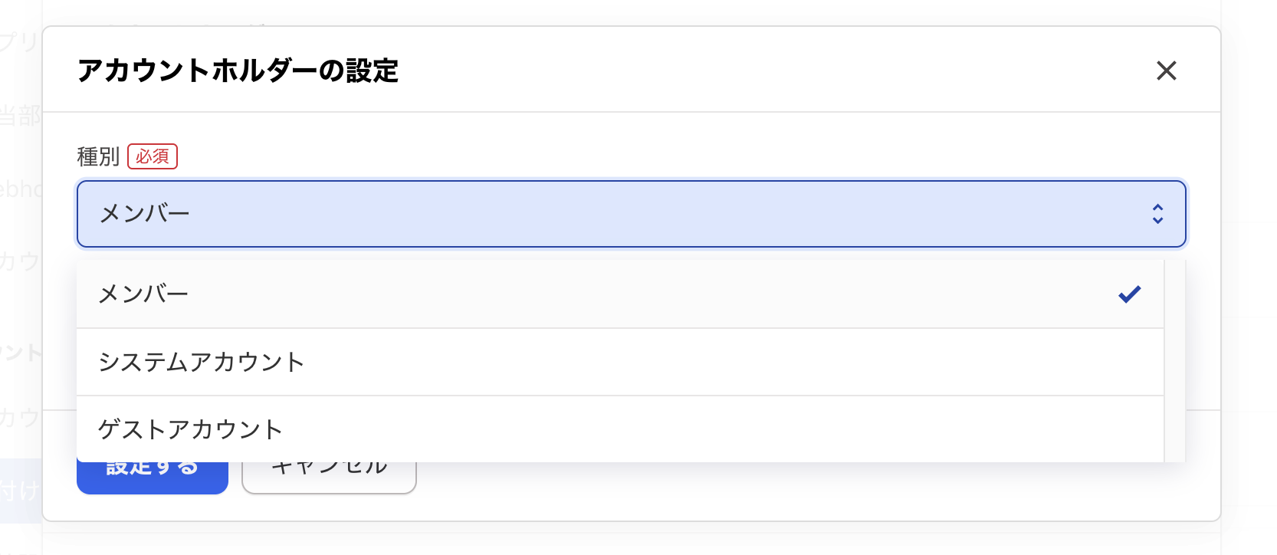Choose システムアカウント in the dropdown list
Screen dimensions: 1277x555
pyautogui.click(x=202, y=362)
